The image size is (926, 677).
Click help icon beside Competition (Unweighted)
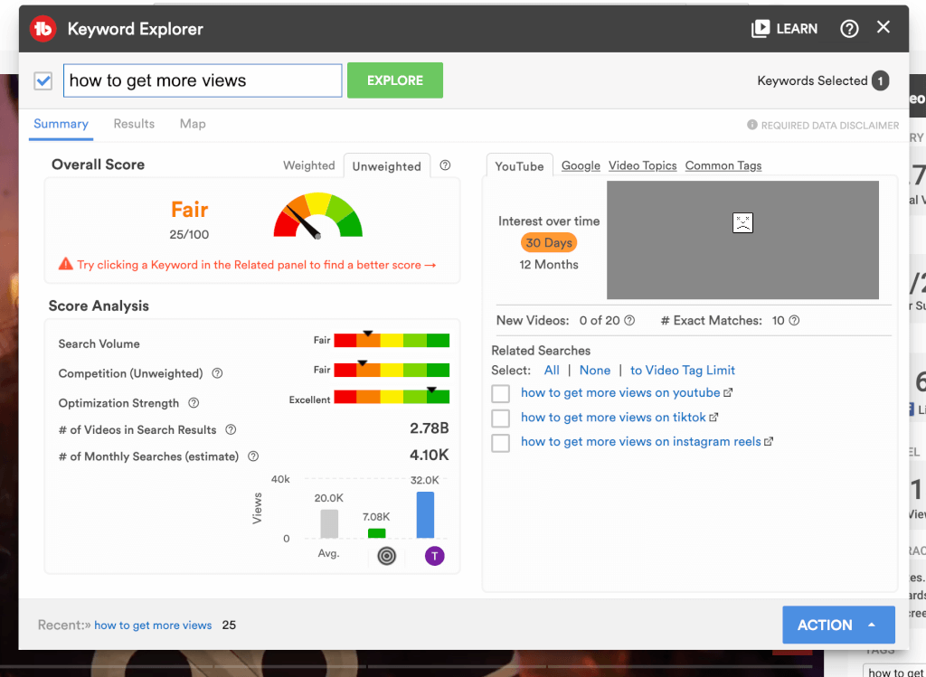tap(217, 373)
